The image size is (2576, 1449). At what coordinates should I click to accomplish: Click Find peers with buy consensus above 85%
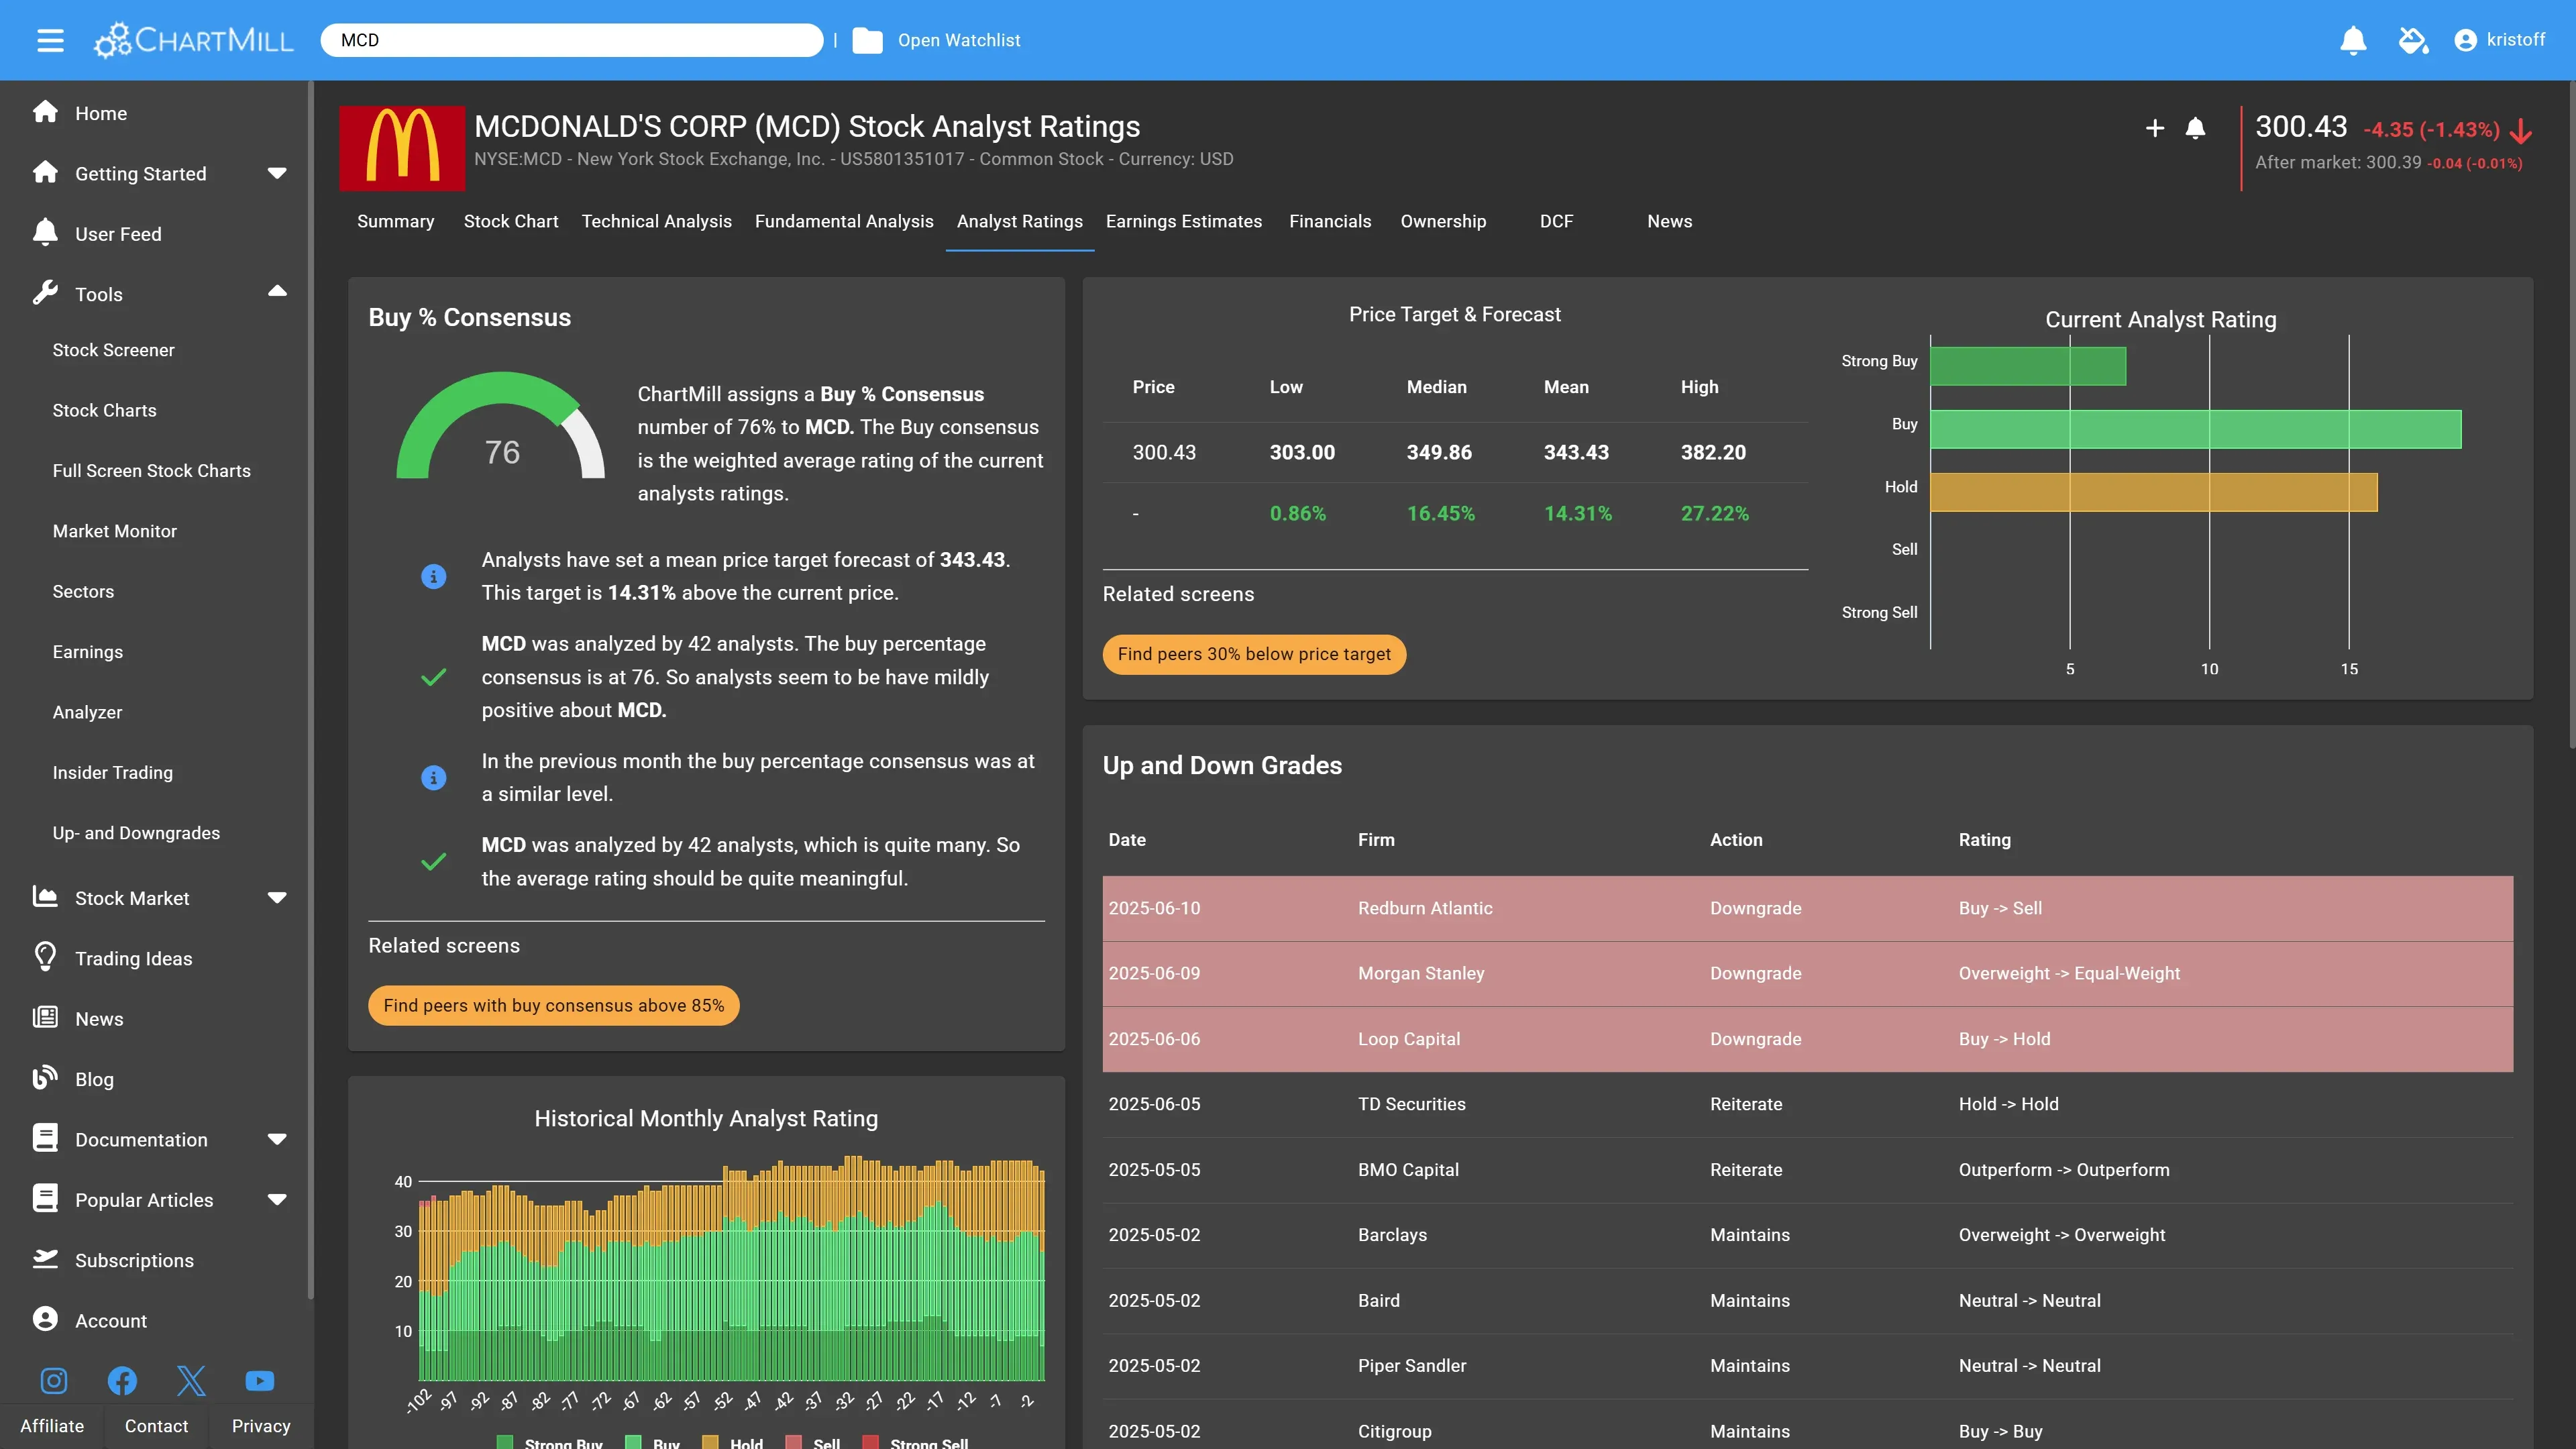(553, 1005)
